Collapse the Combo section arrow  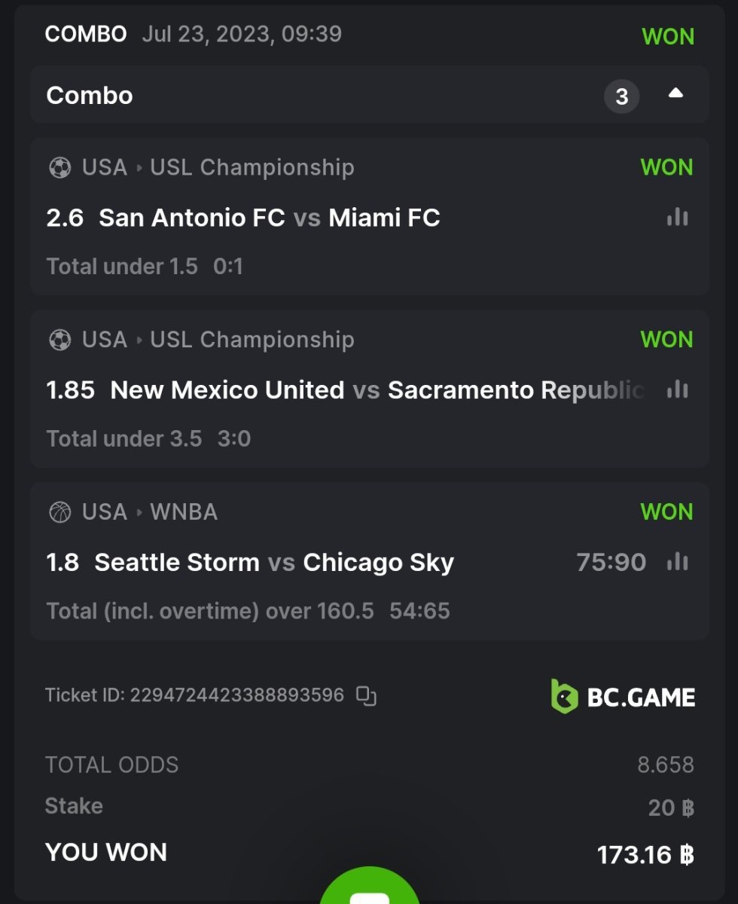tap(675, 94)
